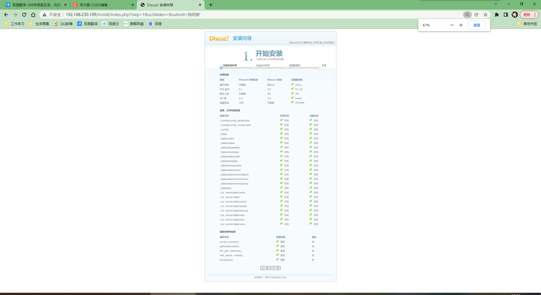Select the 24449M disk space value

(x=300, y=103)
